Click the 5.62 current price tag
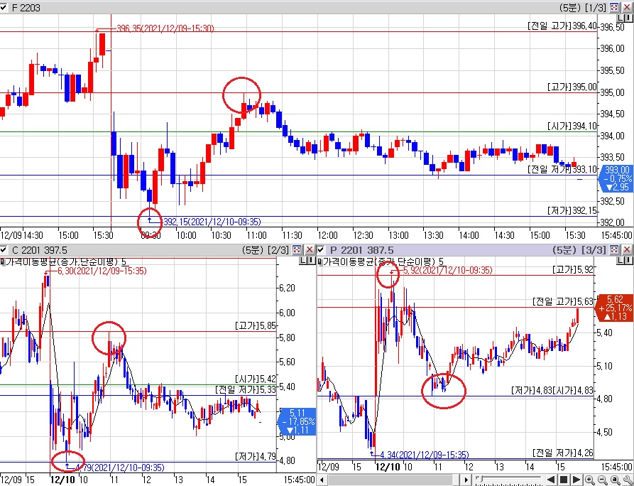This screenshot has height=486, width=634. pyautogui.click(x=614, y=308)
